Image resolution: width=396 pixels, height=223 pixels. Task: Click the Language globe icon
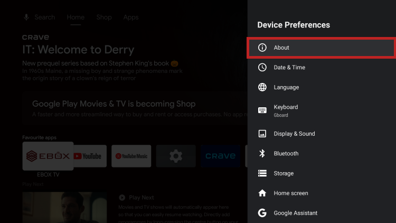click(262, 87)
